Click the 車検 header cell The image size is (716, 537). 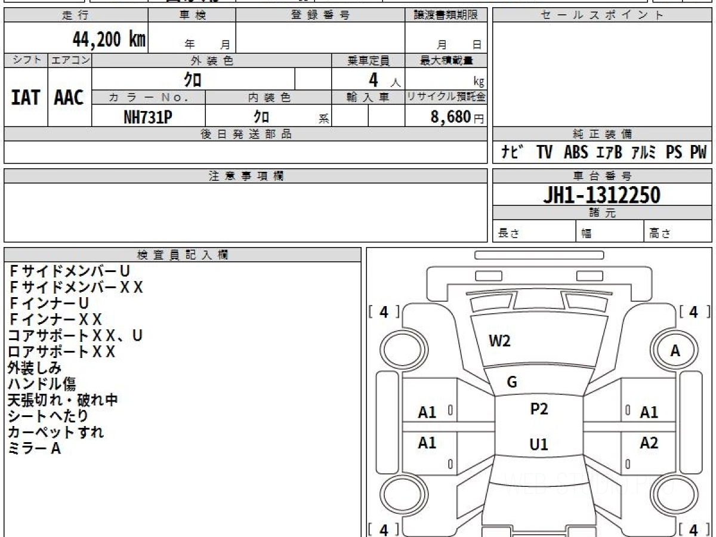[x=192, y=16]
